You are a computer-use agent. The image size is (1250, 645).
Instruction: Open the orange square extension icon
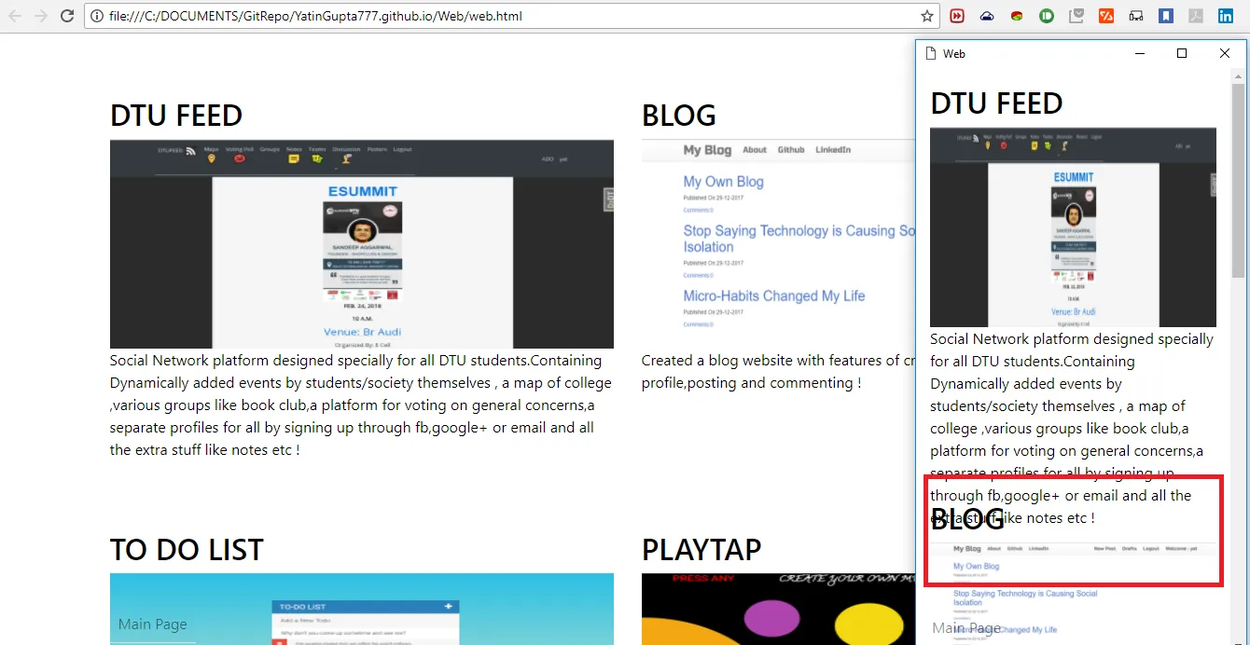click(x=1106, y=16)
